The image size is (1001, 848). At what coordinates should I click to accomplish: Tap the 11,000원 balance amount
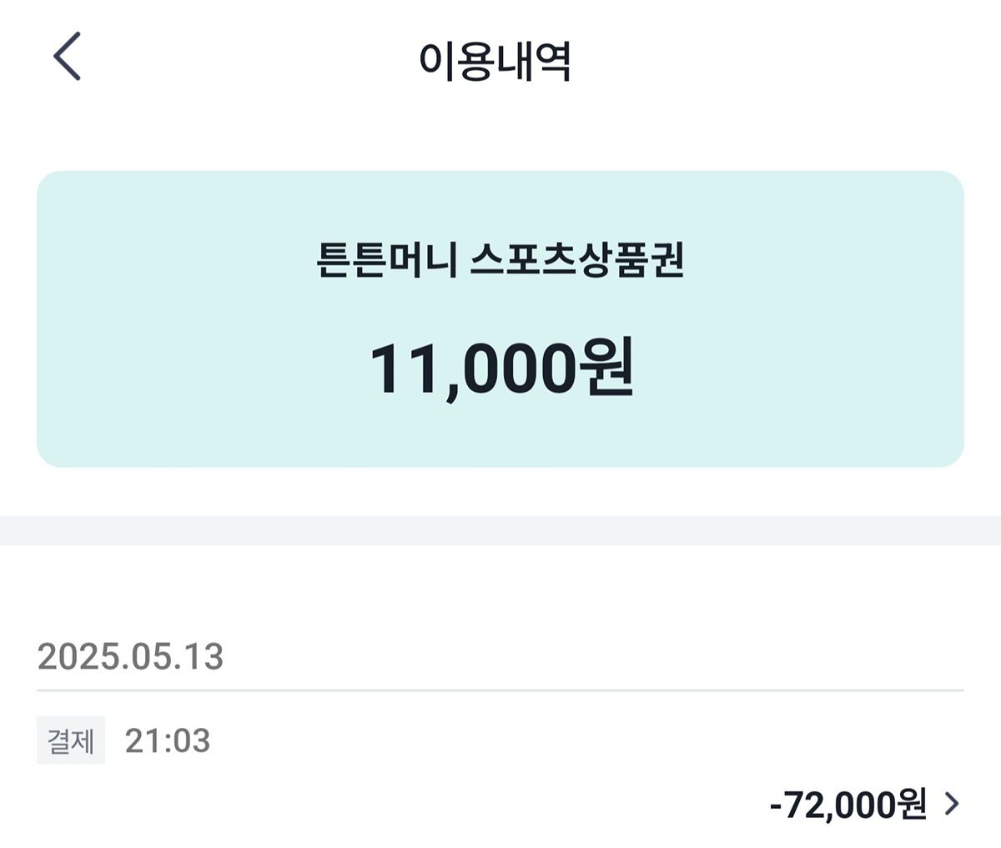501,368
